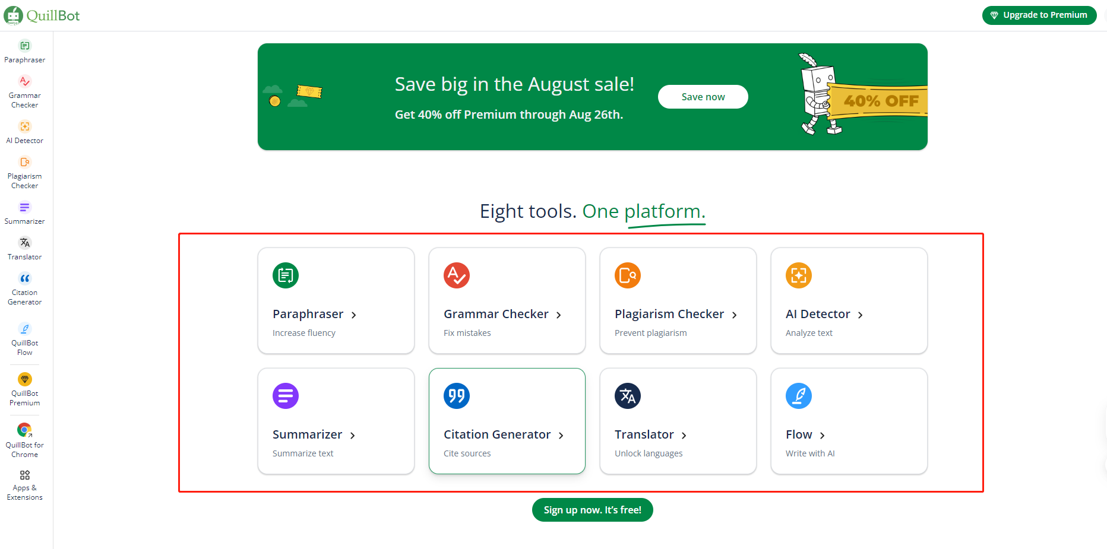Click the 'Analyze text' subtitle
Image resolution: width=1107 pixels, height=549 pixels.
809,333
